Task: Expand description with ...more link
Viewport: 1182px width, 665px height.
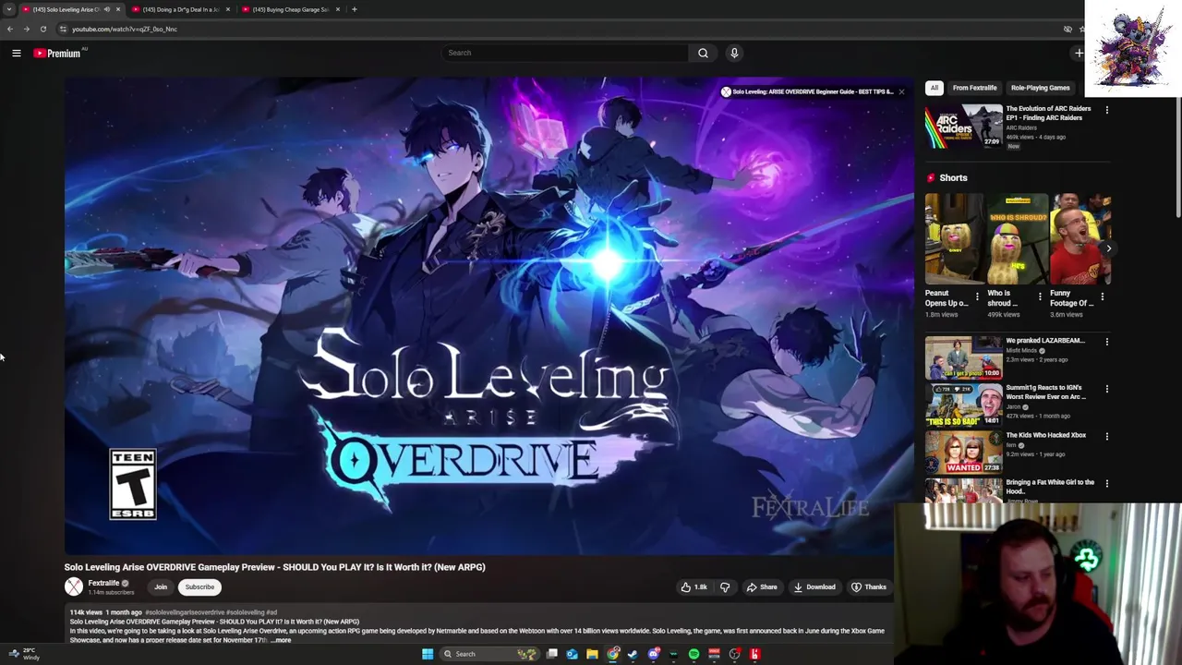Action: coord(281,640)
